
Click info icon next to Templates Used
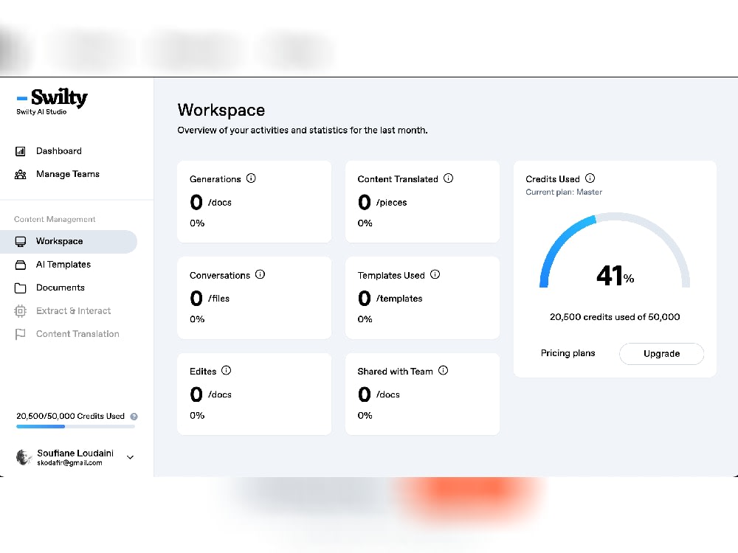click(435, 274)
